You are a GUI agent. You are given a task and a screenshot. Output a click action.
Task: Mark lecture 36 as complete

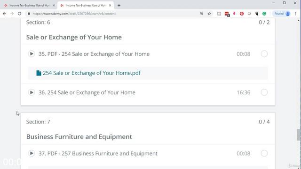(264, 92)
